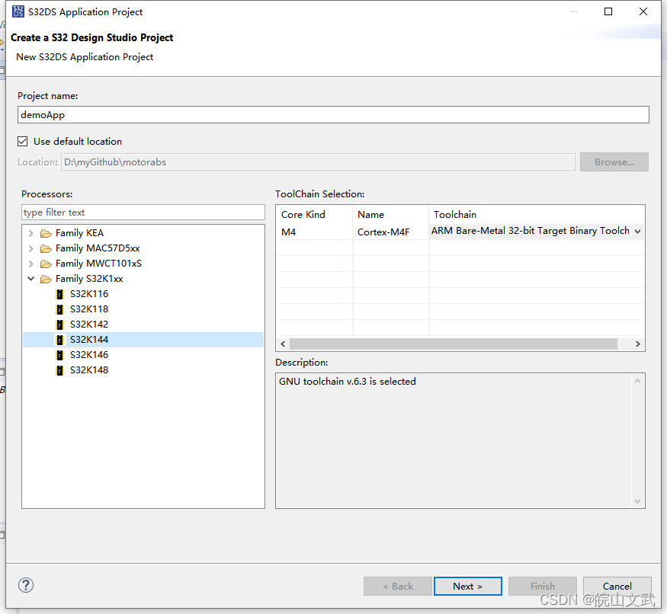The height and width of the screenshot is (614, 667).
Task: Close the S32DS Application Project dialog
Action: pyautogui.click(x=643, y=11)
